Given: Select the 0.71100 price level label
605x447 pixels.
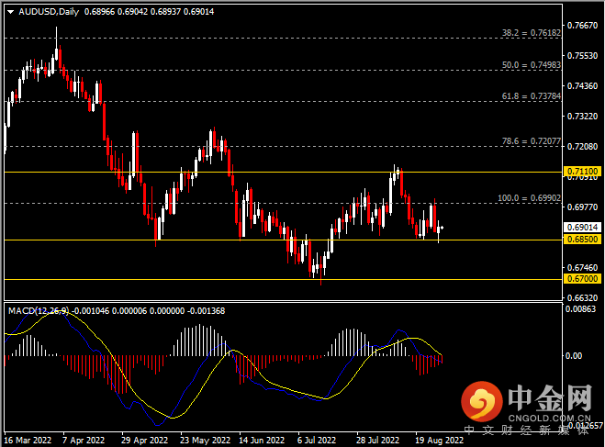Looking at the screenshot, I should click(x=583, y=172).
